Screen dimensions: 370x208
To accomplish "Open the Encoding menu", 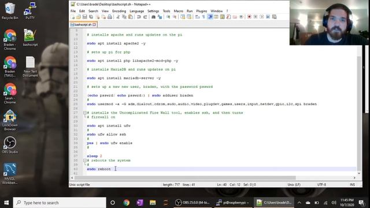I will click(119, 11).
